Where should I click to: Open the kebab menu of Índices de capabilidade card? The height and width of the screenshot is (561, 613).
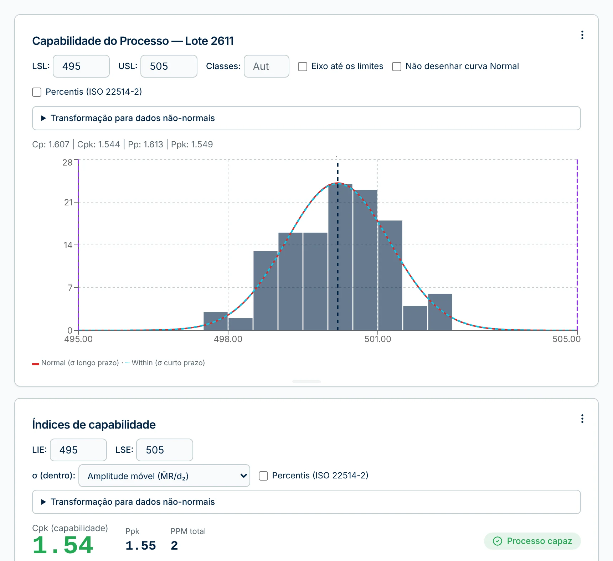(x=582, y=419)
